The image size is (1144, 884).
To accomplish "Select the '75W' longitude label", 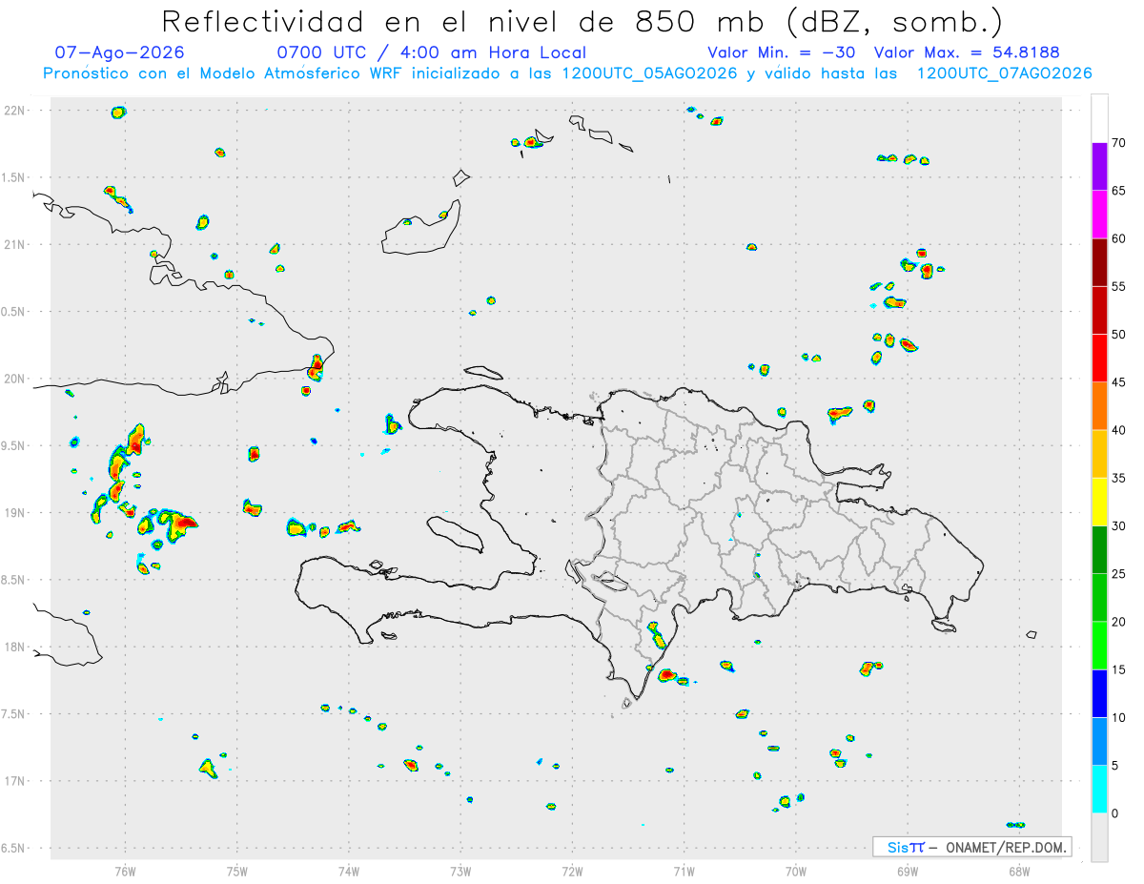I will [237, 871].
